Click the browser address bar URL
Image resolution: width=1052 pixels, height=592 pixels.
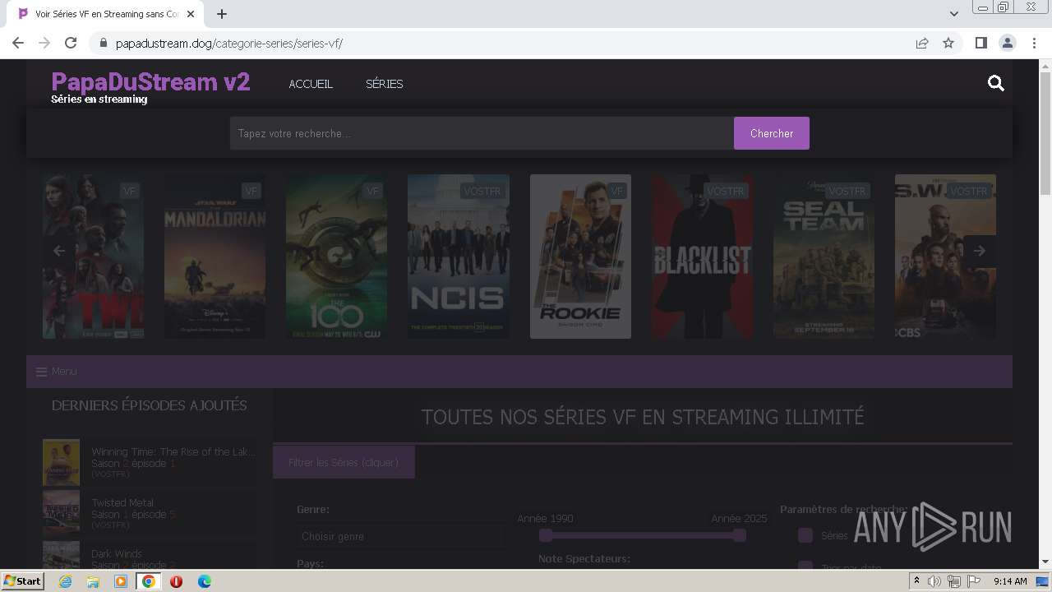point(229,43)
